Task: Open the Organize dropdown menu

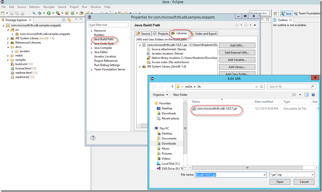Action: 160,95
